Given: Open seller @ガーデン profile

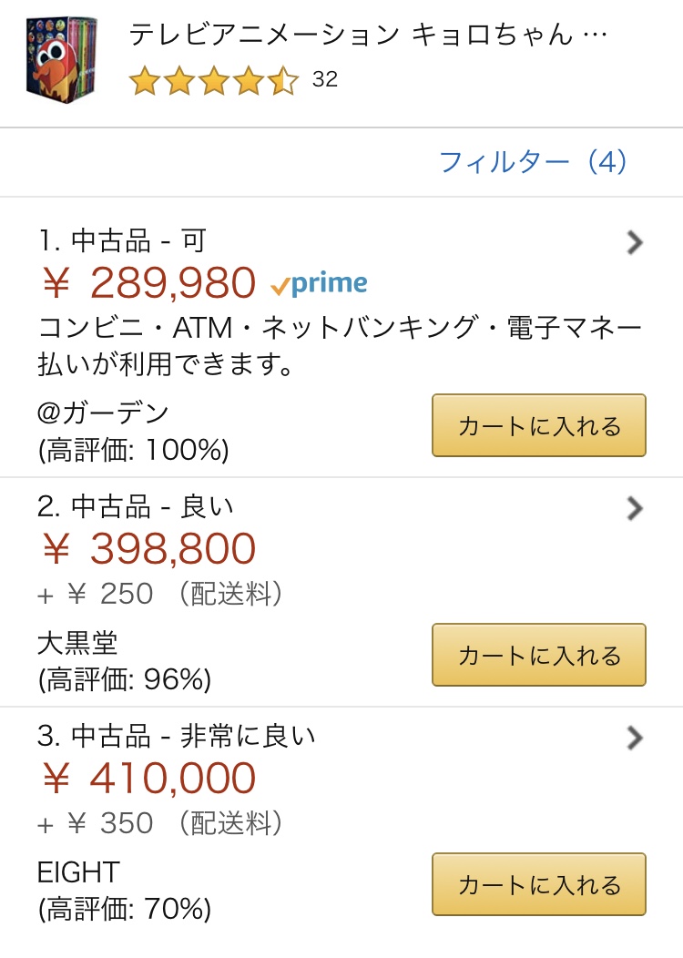Looking at the screenshot, I should (x=104, y=413).
